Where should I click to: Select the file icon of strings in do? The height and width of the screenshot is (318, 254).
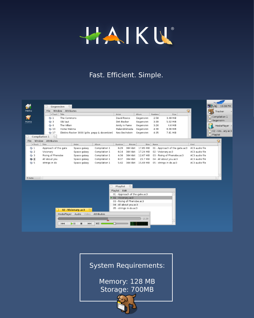pyautogui.click(x=31, y=162)
